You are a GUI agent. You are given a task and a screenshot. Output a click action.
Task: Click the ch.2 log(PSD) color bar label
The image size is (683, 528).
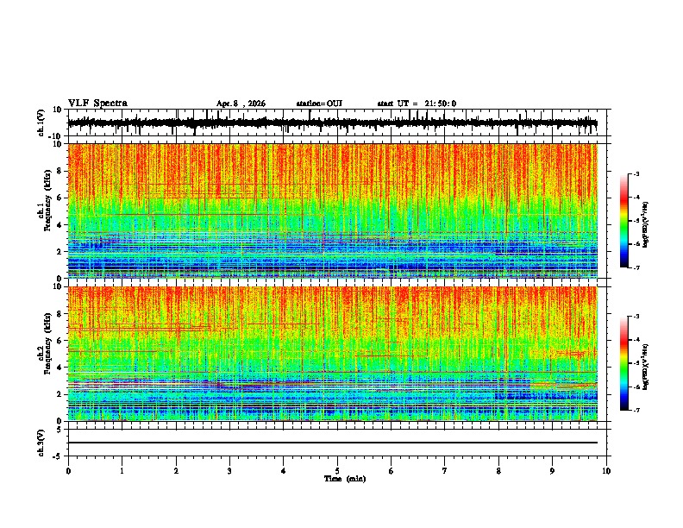point(646,367)
